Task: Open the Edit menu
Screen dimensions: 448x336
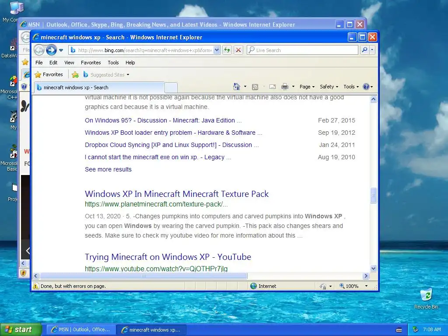Action: (53, 63)
